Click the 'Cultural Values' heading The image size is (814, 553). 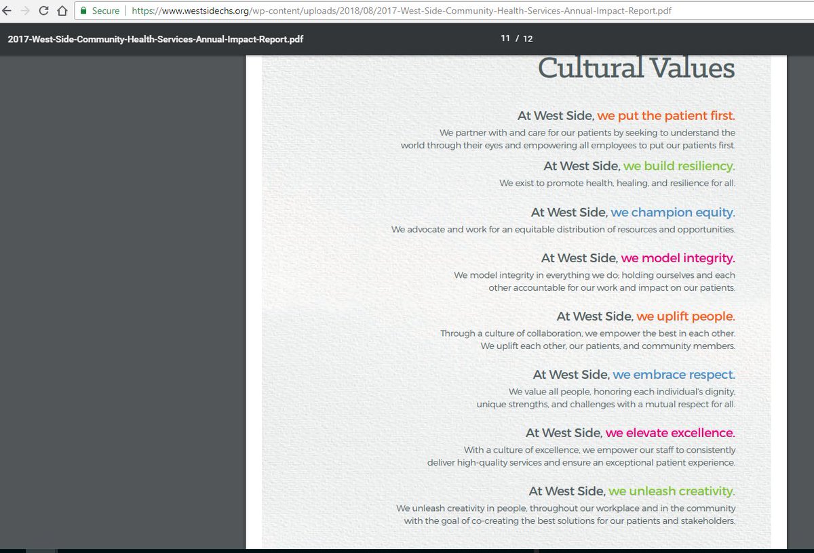click(x=636, y=68)
